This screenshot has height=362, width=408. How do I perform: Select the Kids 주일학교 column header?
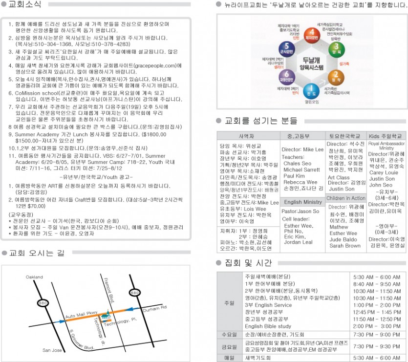386,136
